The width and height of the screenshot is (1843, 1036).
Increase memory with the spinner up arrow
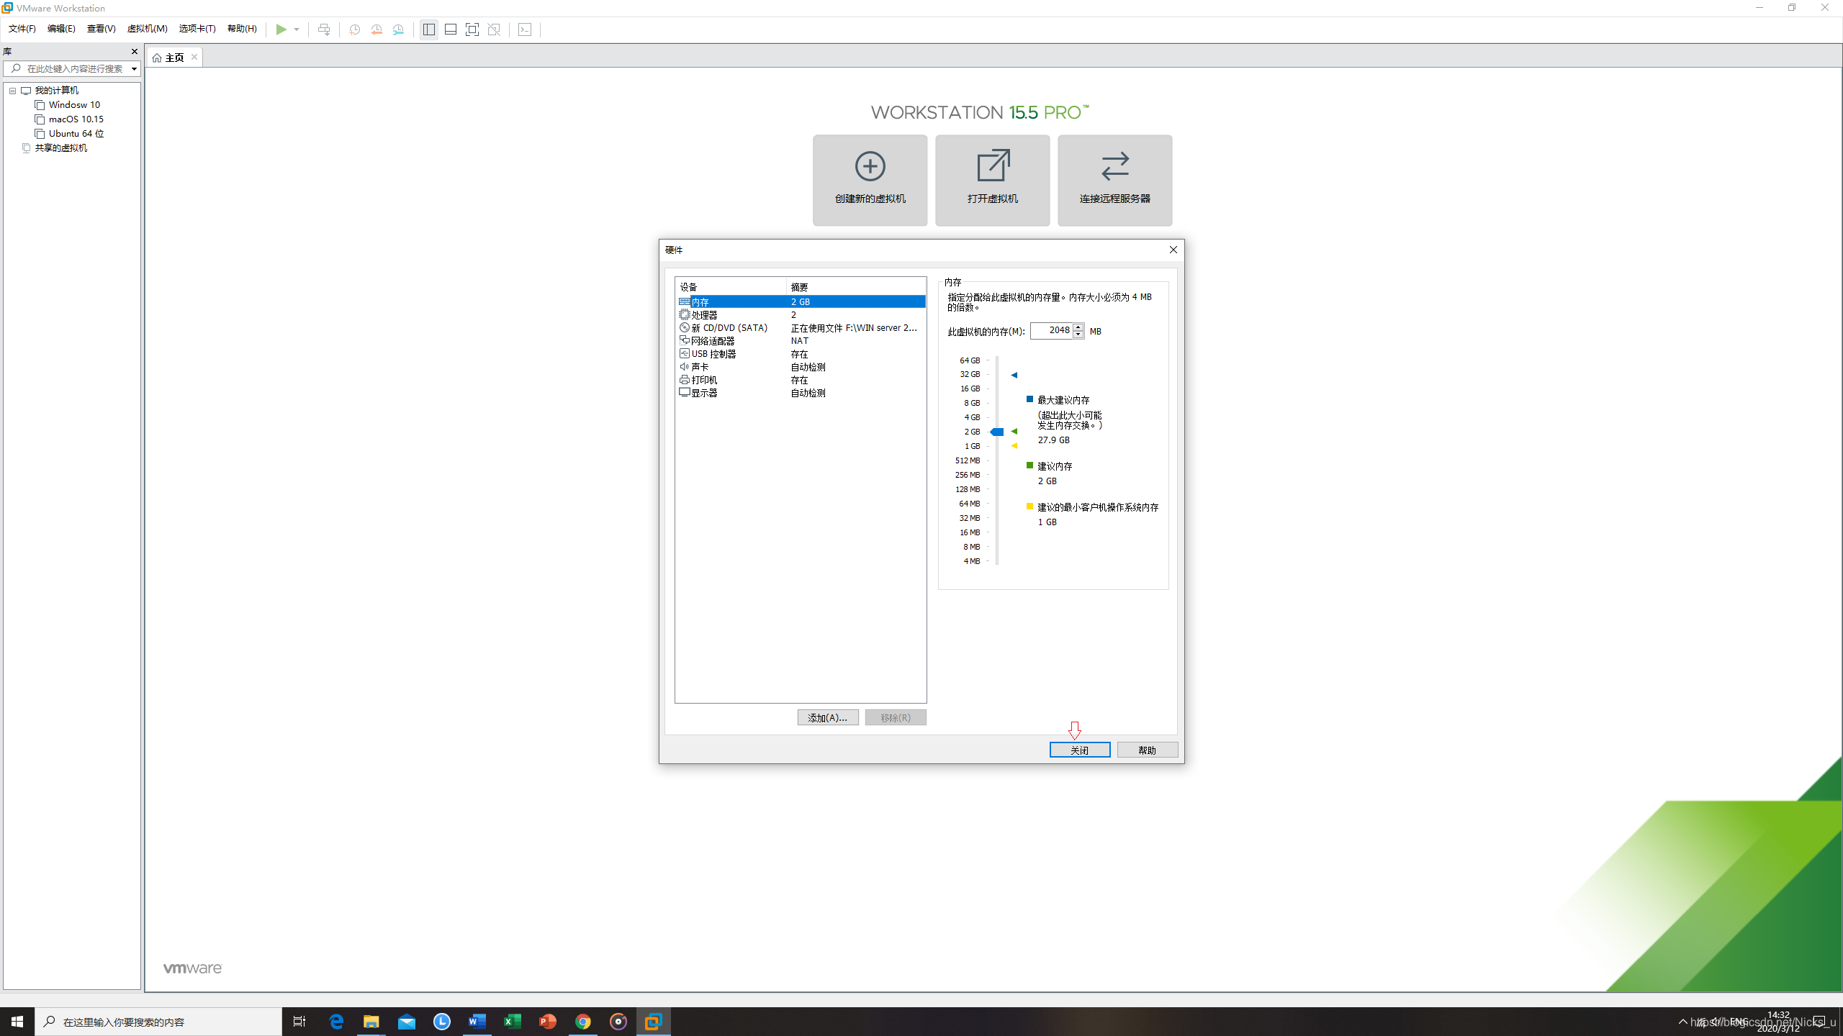(1078, 327)
